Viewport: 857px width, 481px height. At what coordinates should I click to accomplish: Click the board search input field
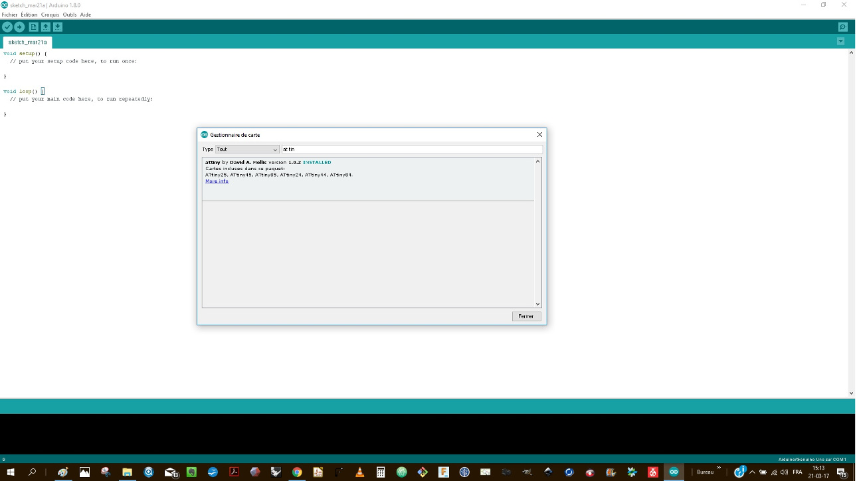412,149
